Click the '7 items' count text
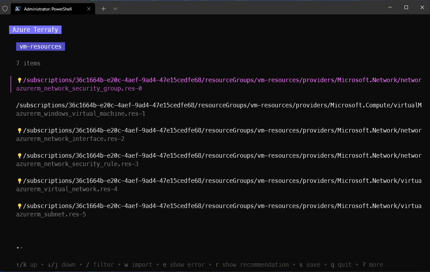The image size is (430, 272). click(28, 63)
